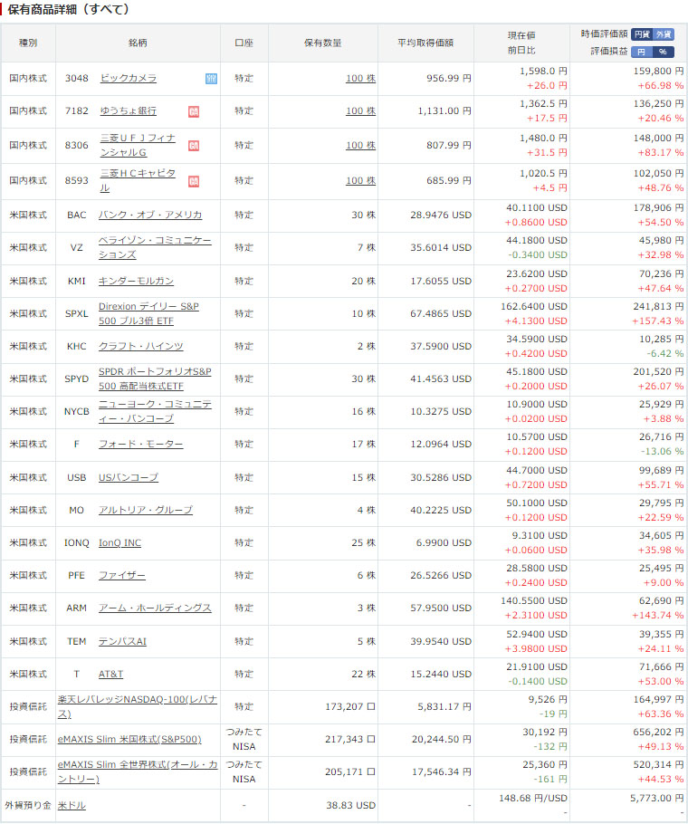
Task: Click the CA icon for 三菱HCキャピタル
Action: (194, 181)
